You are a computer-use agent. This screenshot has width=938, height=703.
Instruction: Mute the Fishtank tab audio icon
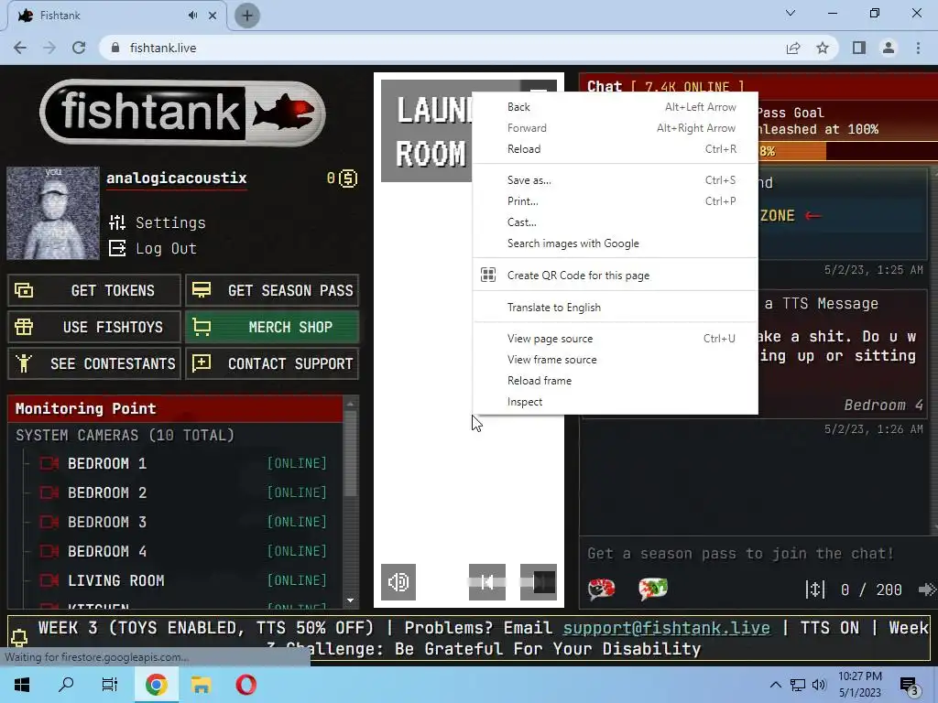(x=192, y=16)
